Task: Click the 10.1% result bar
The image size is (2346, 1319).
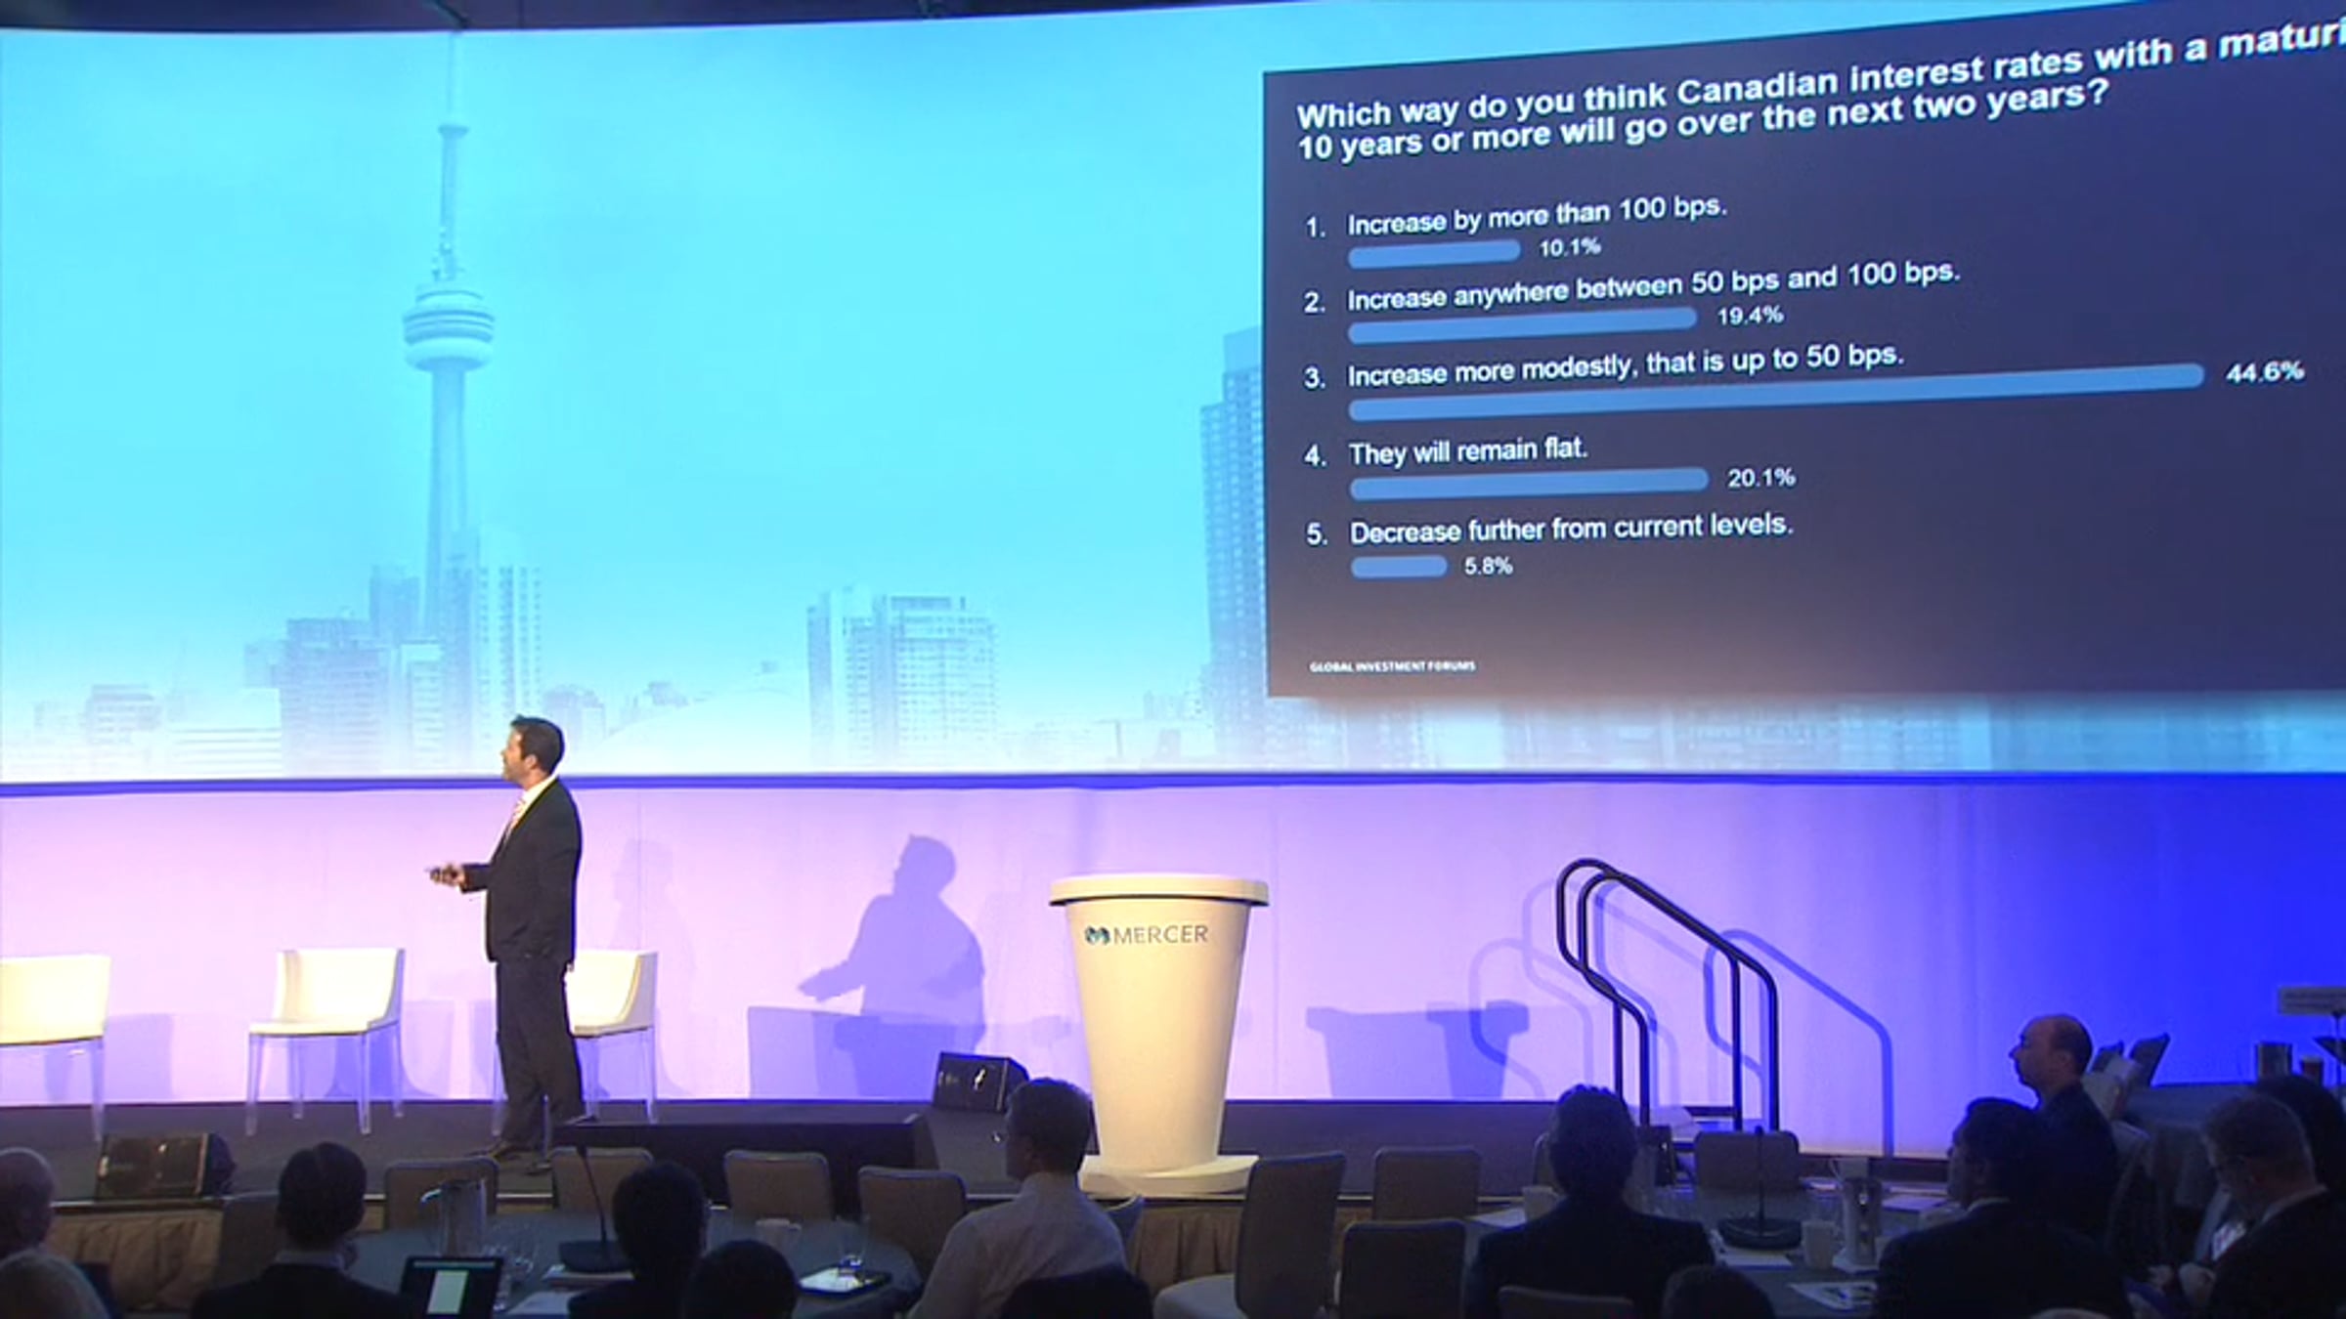Action: (x=1433, y=254)
